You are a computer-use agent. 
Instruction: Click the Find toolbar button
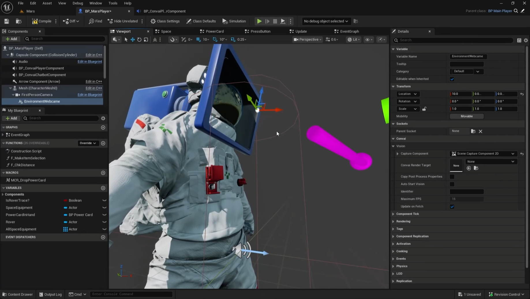[x=95, y=21]
